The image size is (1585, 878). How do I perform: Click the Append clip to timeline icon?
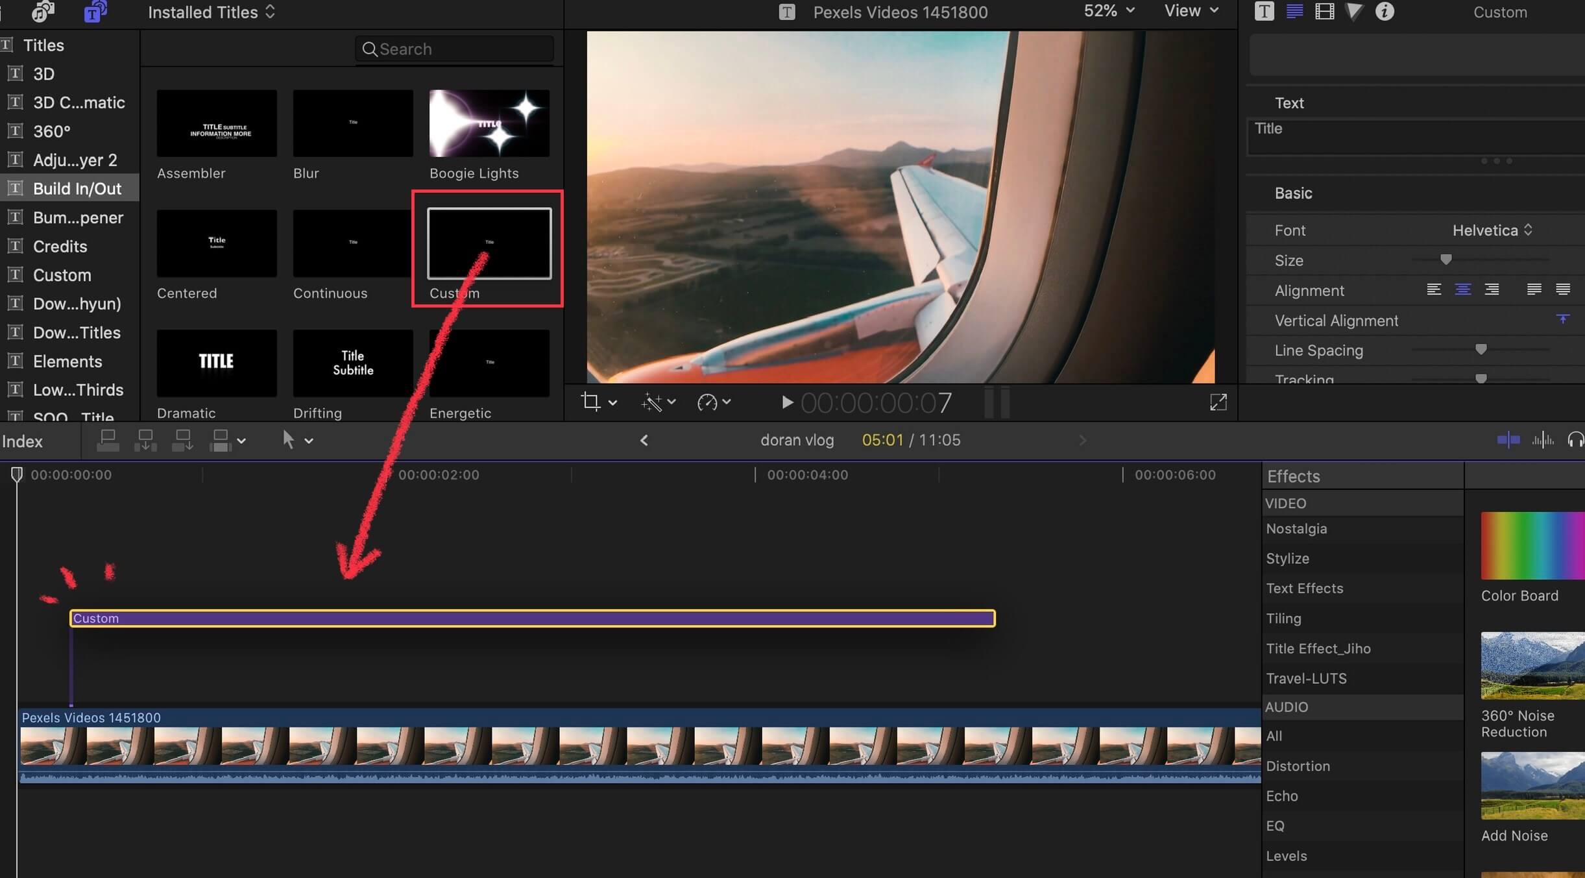[x=183, y=441]
